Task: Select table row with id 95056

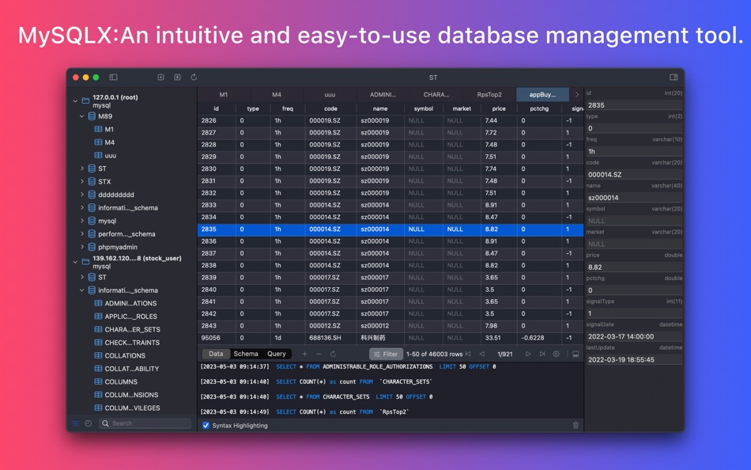Action: pos(391,338)
